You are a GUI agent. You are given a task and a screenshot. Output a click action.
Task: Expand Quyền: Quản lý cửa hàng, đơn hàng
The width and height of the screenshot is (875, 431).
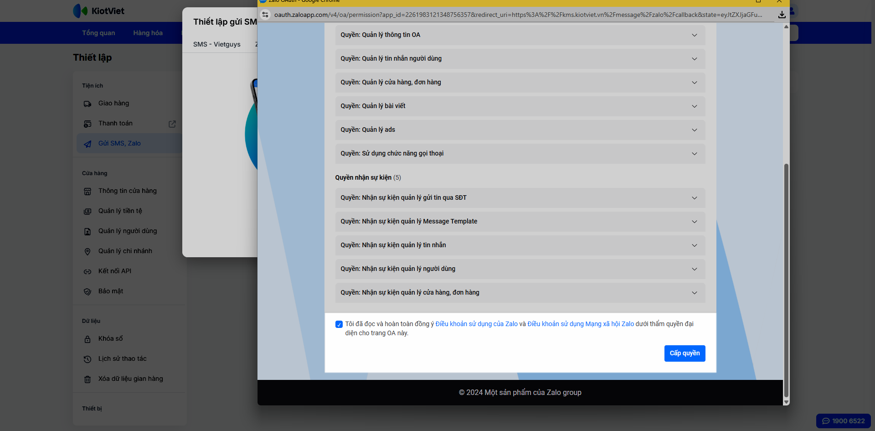(x=520, y=83)
